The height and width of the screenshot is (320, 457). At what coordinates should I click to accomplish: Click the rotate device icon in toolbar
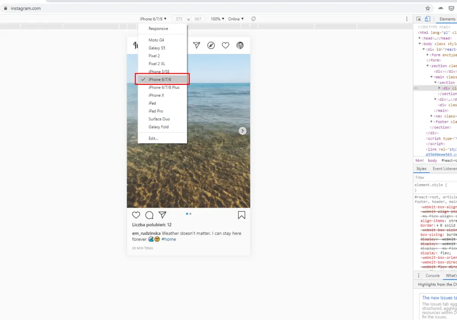click(253, 19)
